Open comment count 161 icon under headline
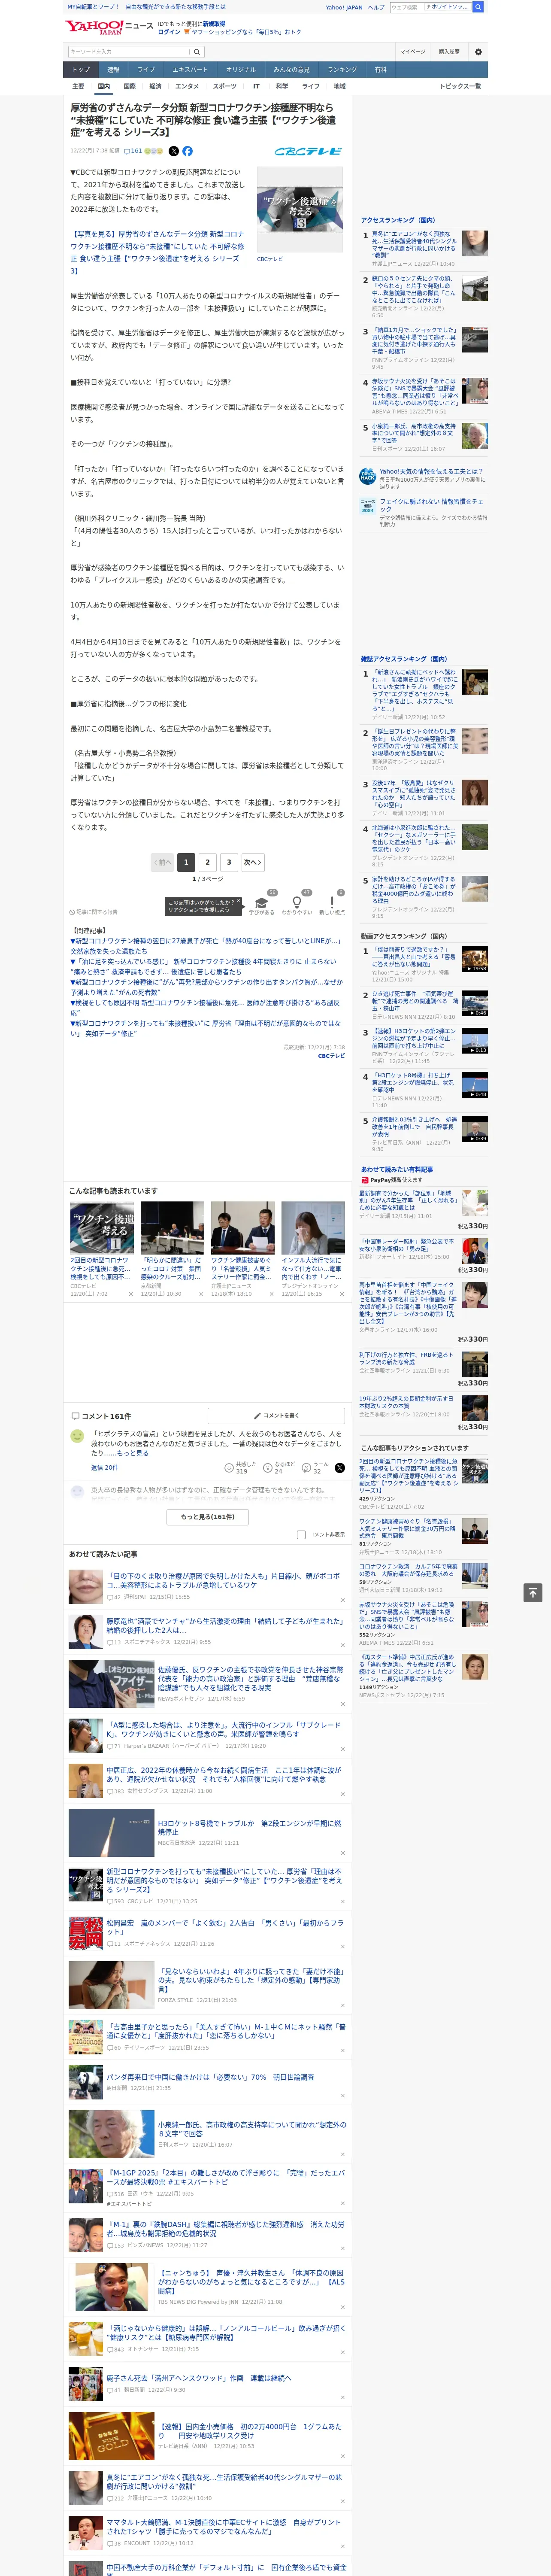The width and height of the screenshot is (551, 2576). point(132,151)
